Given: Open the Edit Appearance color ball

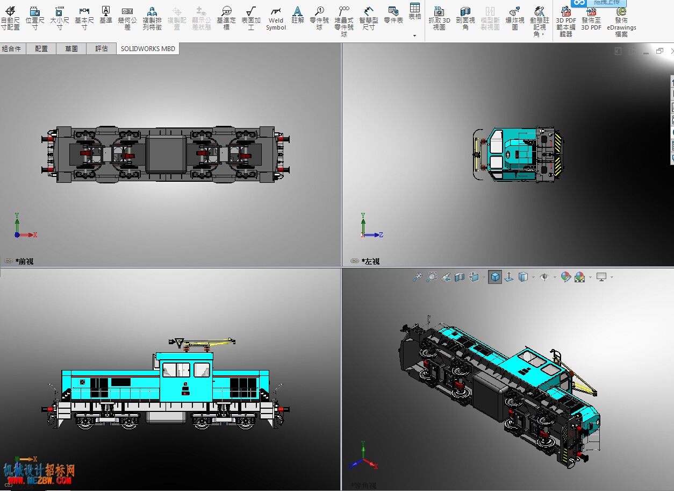Looking at the screenshot, I should click(565, 277).
